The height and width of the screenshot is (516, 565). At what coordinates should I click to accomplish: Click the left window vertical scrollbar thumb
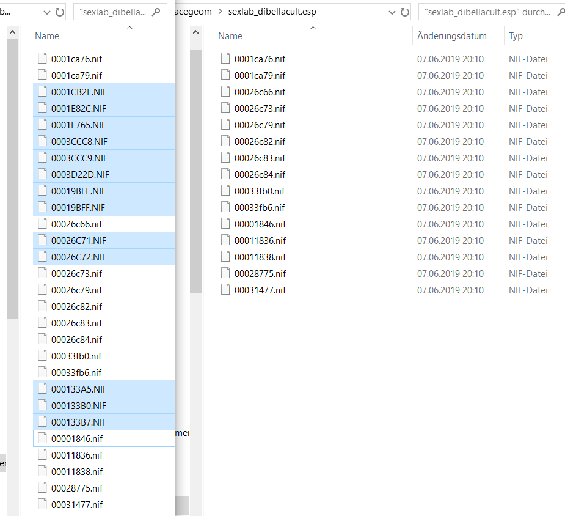[x=12, y=179]
